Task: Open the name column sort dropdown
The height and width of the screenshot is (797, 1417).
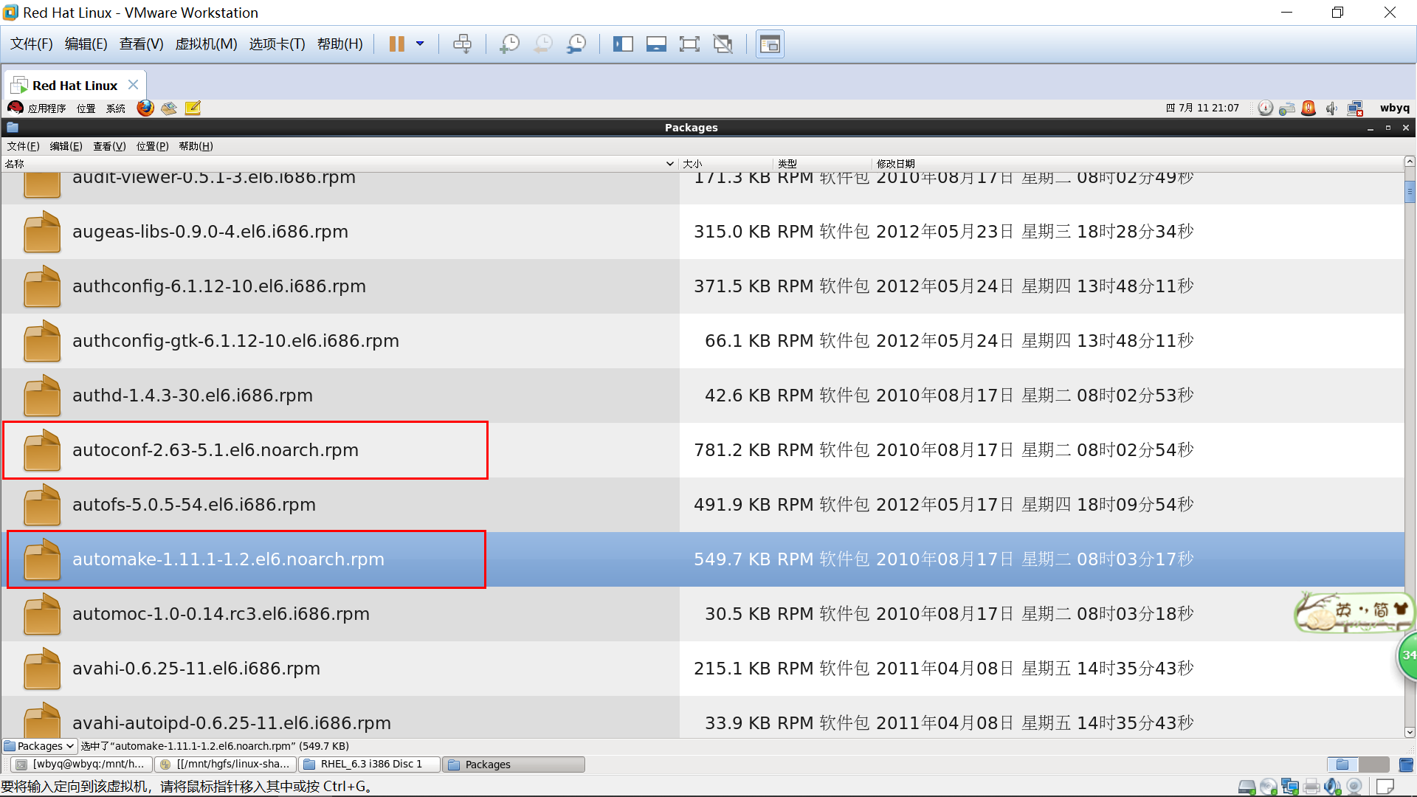Action: click(x=669, y=164)
